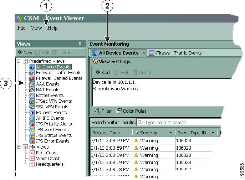245x180 pixels.
Task: Select the 'Severity is in Warning' filter
Action: [x=116, y=89]
